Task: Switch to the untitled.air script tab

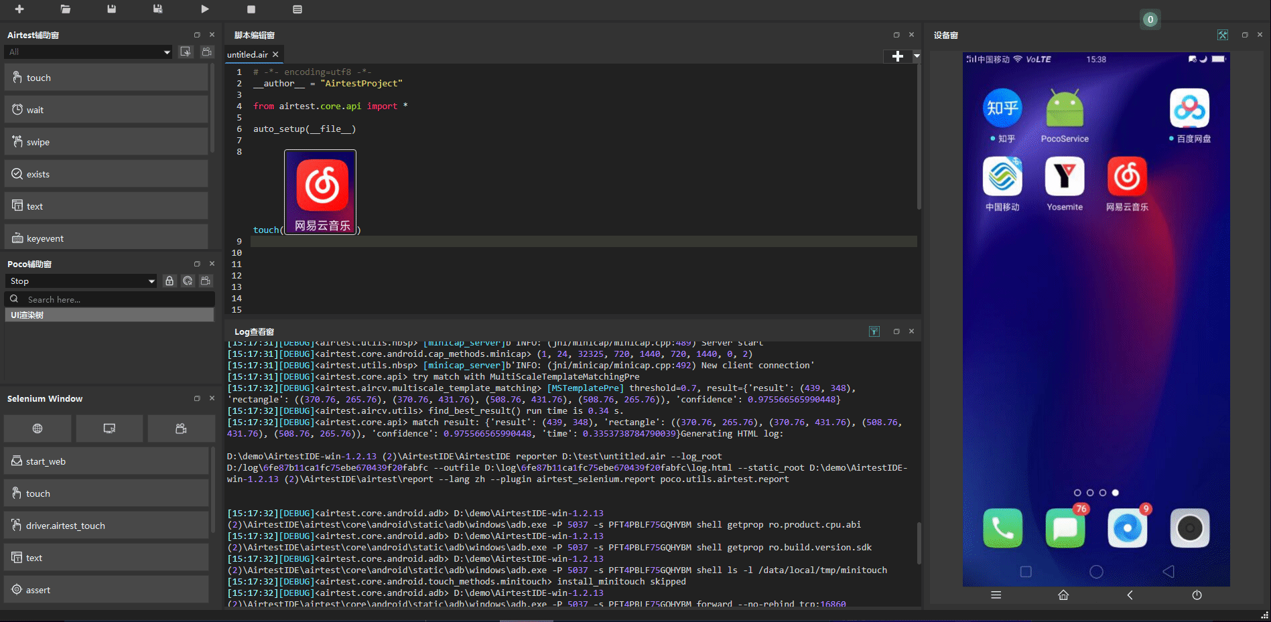Action: coord(247,55)
